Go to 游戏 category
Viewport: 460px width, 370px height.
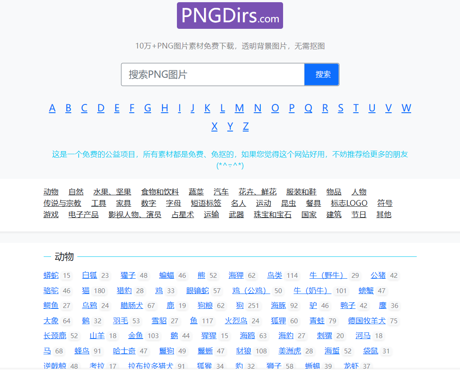[51, 214]
